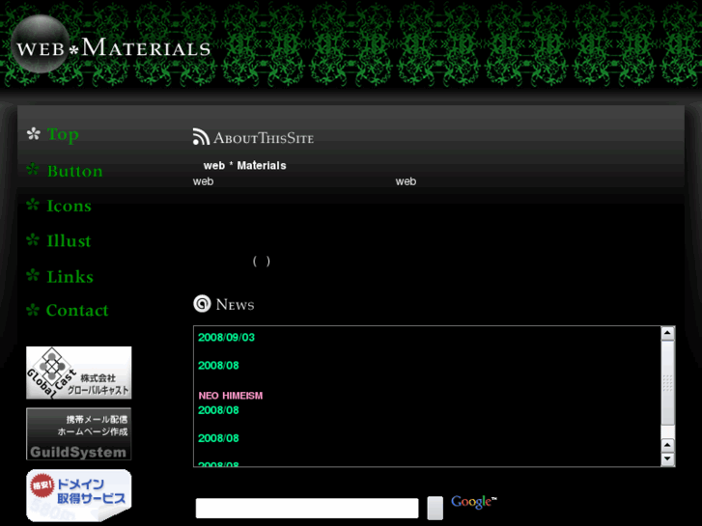This screenshot has height=526, width=702.
Task: Click the bold 'web * Materials' text
Action: [244, 166]
